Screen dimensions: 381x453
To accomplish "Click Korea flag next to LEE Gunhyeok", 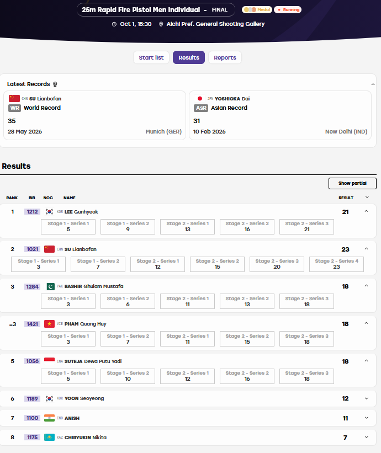I will (x=49, y=212).
